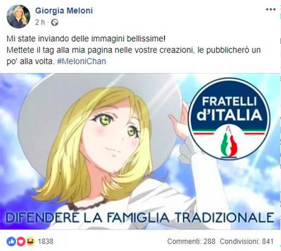Click the FRATELLI text in the logo
Image resolution: width=281 pixels, height=251 pixels.
(229, 102)
